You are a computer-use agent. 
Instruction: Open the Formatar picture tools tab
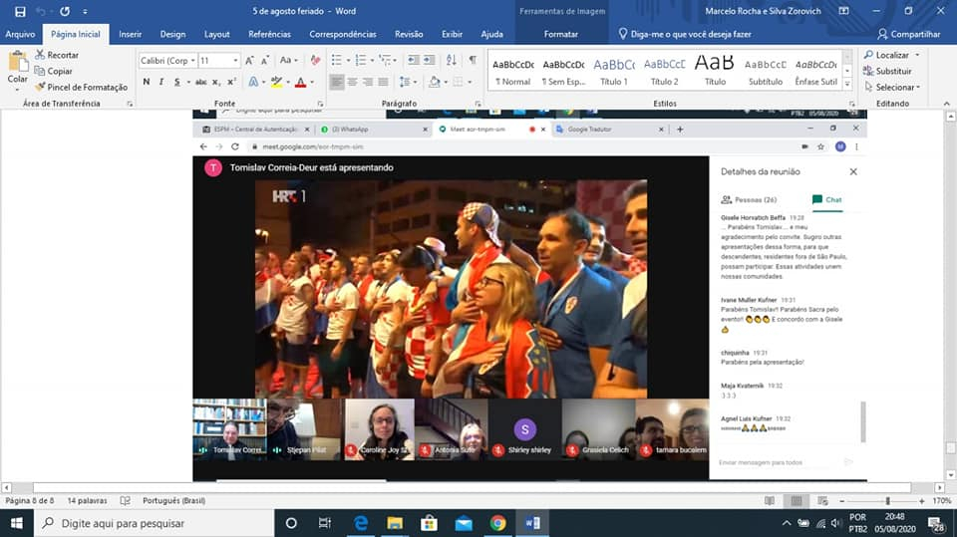[561, 34]
